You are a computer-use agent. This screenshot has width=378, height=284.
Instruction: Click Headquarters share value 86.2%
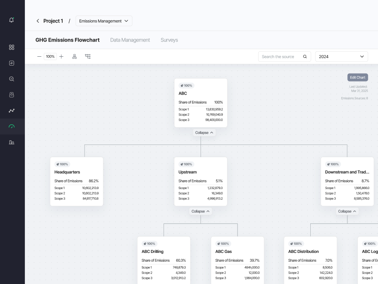93,181
